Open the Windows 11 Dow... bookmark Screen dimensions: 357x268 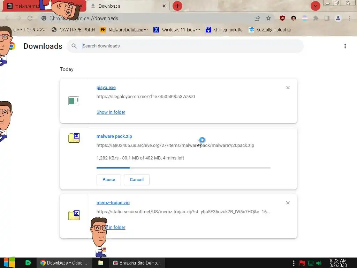click(177, 30)
